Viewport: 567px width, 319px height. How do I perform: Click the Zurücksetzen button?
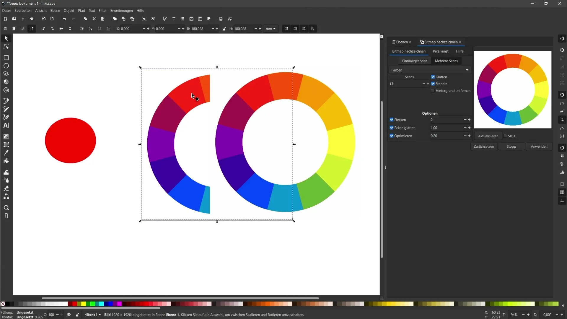pyautogui.click(x=484, y=146)
